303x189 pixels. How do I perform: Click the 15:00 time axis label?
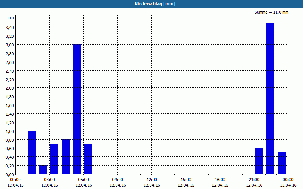(x=186, y=180)
